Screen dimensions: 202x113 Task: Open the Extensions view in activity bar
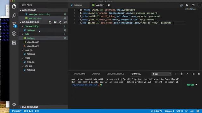coord(14,43)
